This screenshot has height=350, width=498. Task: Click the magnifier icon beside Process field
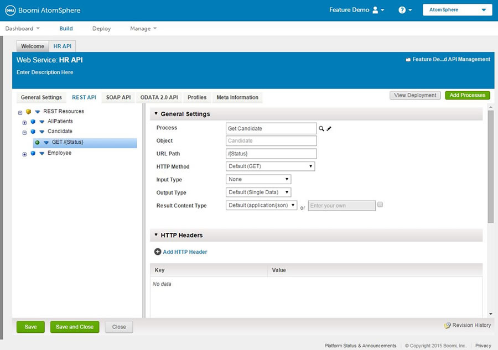[x=321, y=128]
